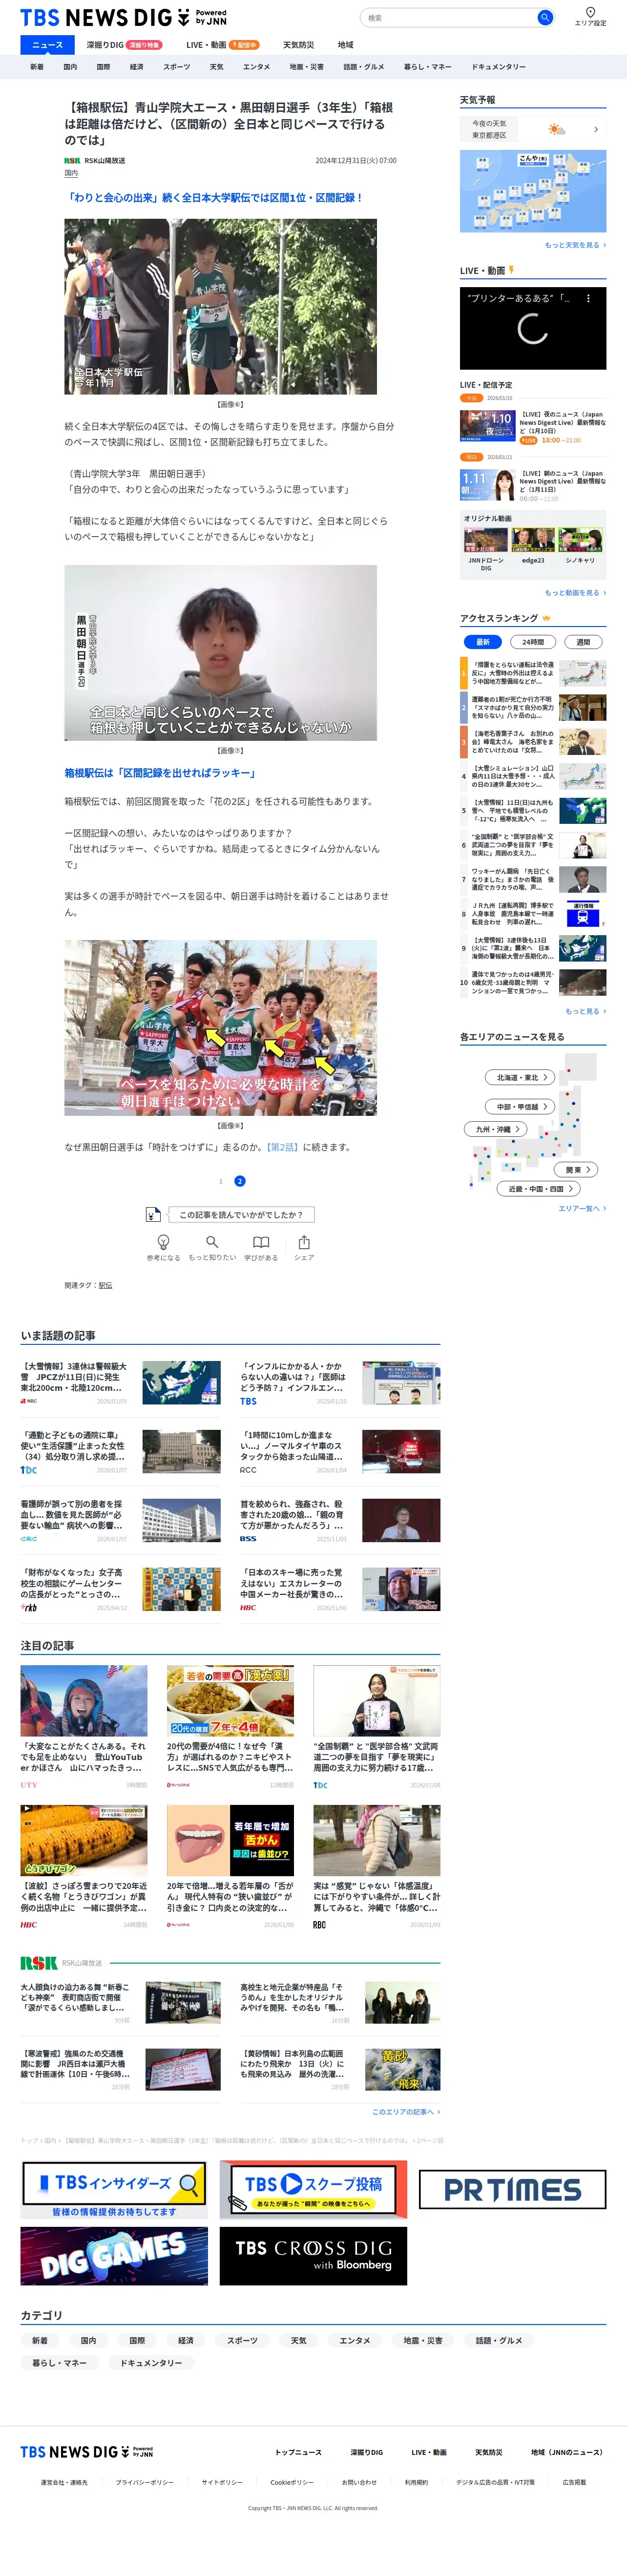Click the もっと天気を見る link

tap(575, 245)
